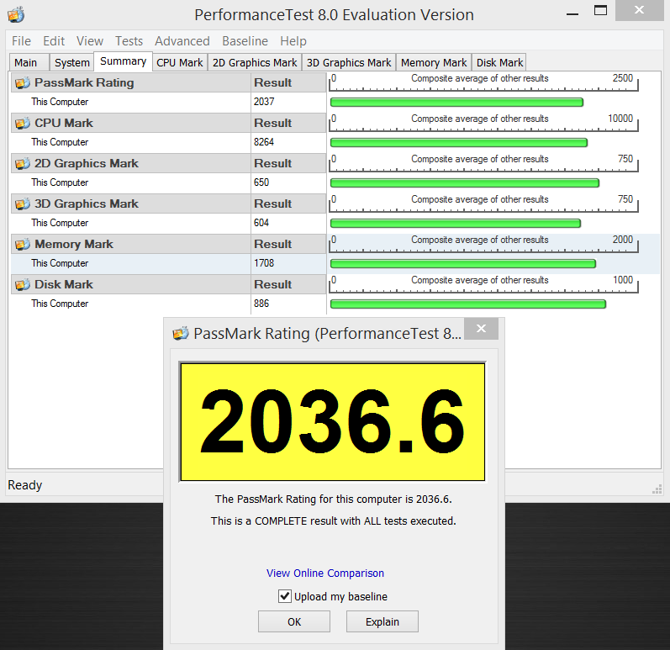Screen dimensions: 670x650
Task: Select 2D Graphics Mark header row
Action: pos(169,163)
